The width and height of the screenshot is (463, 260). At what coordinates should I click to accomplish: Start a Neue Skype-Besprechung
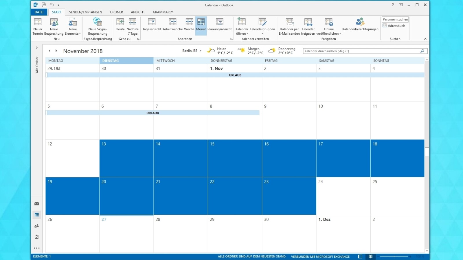[x=98, y=26]
